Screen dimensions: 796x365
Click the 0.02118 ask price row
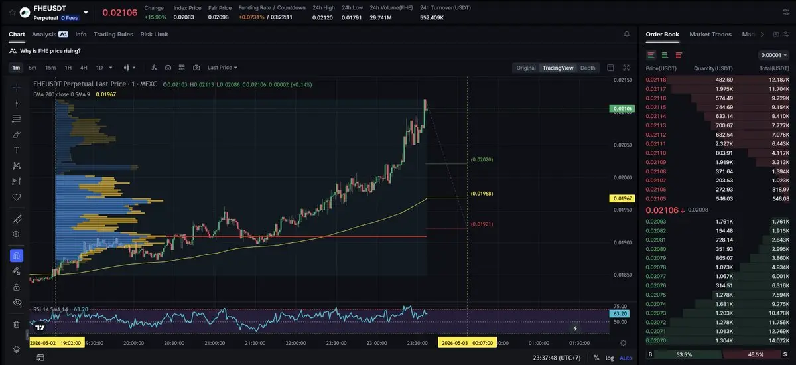click(x=718, y=80)
